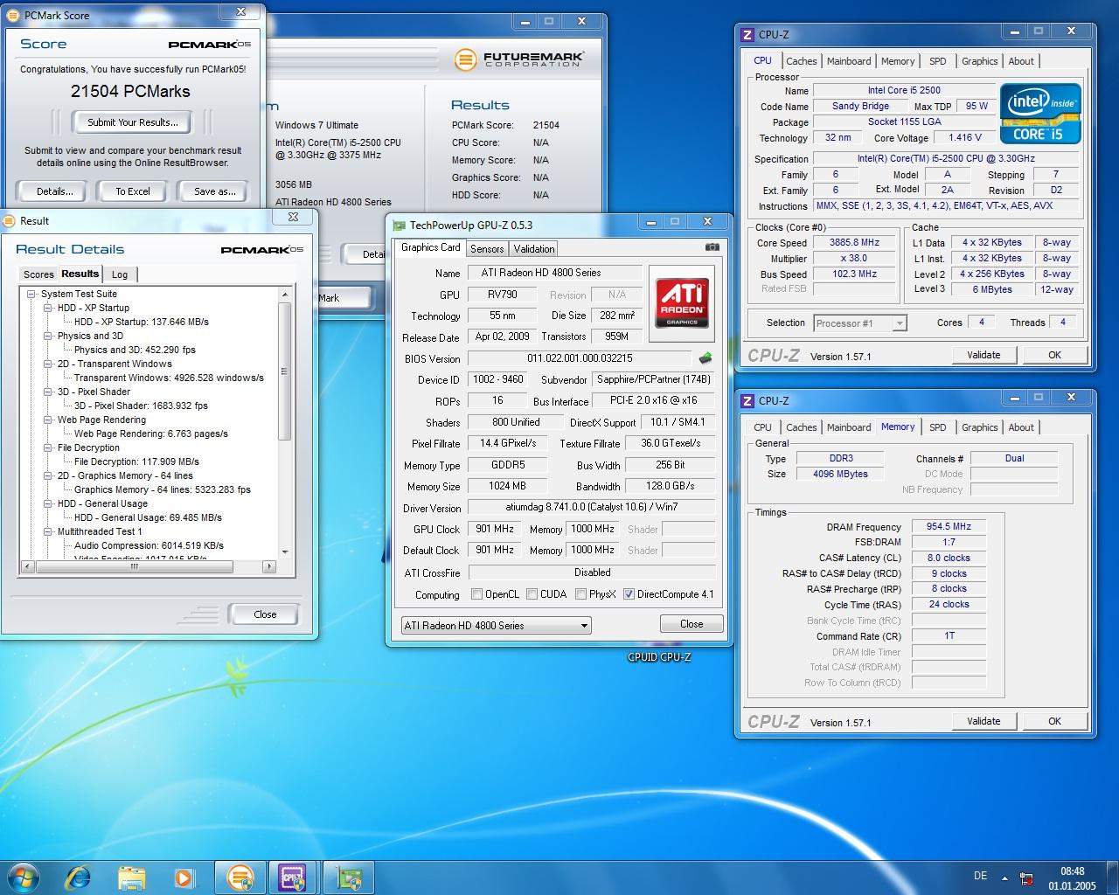Screen dimensions: 1119x895
Task: Click Close button in Result window
Action: [265, 614]
